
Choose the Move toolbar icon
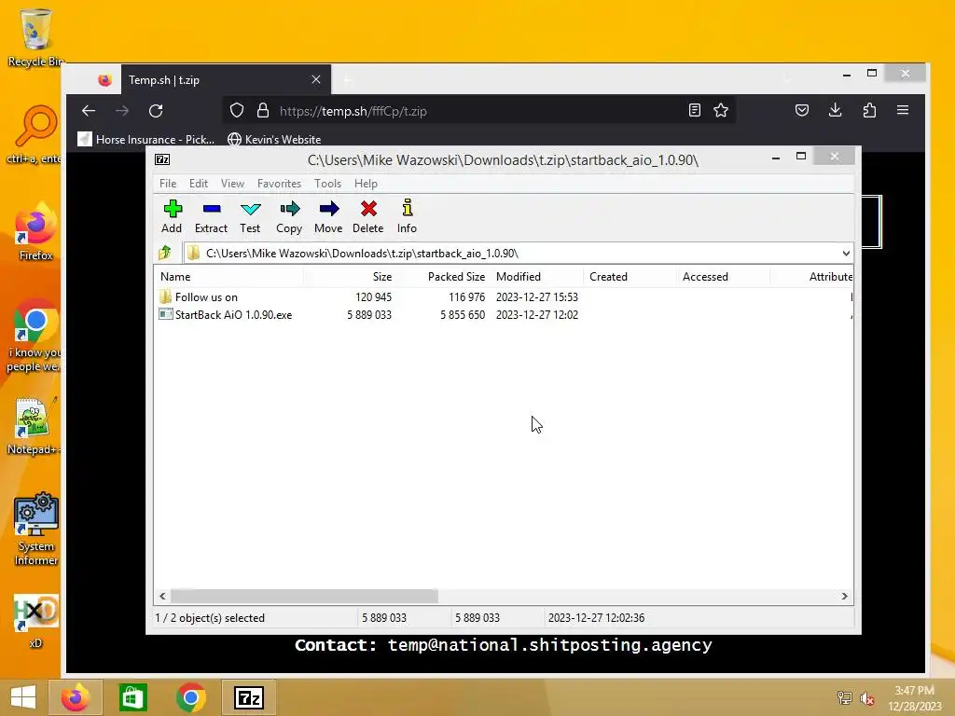pyautogui.click(x=328, y=216)
